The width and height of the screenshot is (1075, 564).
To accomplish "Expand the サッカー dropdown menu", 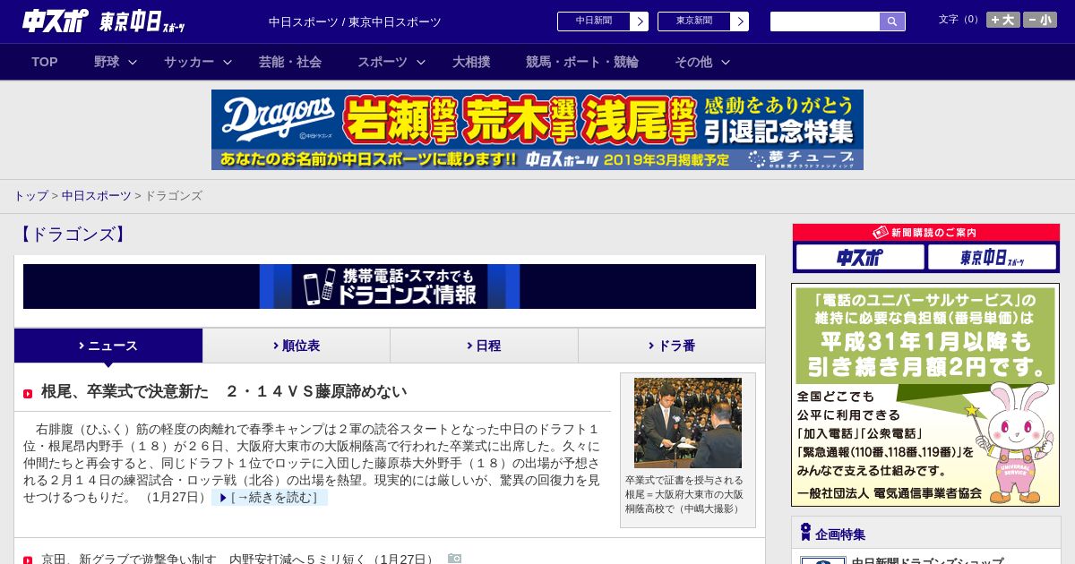I will (198, 62).
